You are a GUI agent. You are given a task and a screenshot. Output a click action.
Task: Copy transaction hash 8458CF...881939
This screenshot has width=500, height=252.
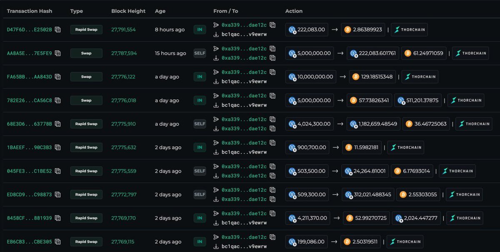(x=58, y=218)
